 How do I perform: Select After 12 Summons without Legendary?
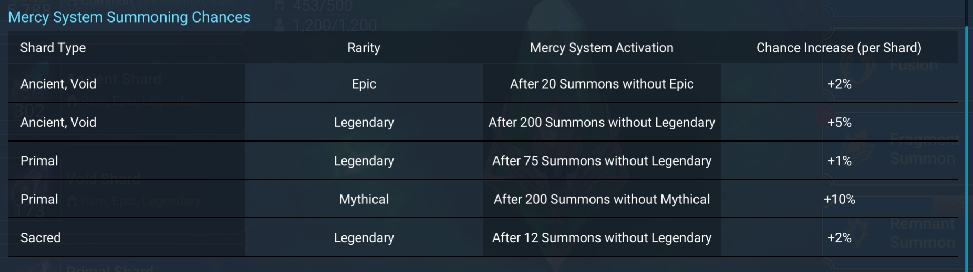(602, 238)
